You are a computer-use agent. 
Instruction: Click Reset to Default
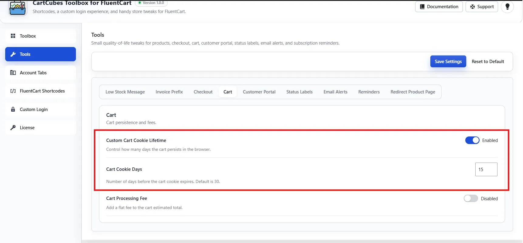pos(488,62)
